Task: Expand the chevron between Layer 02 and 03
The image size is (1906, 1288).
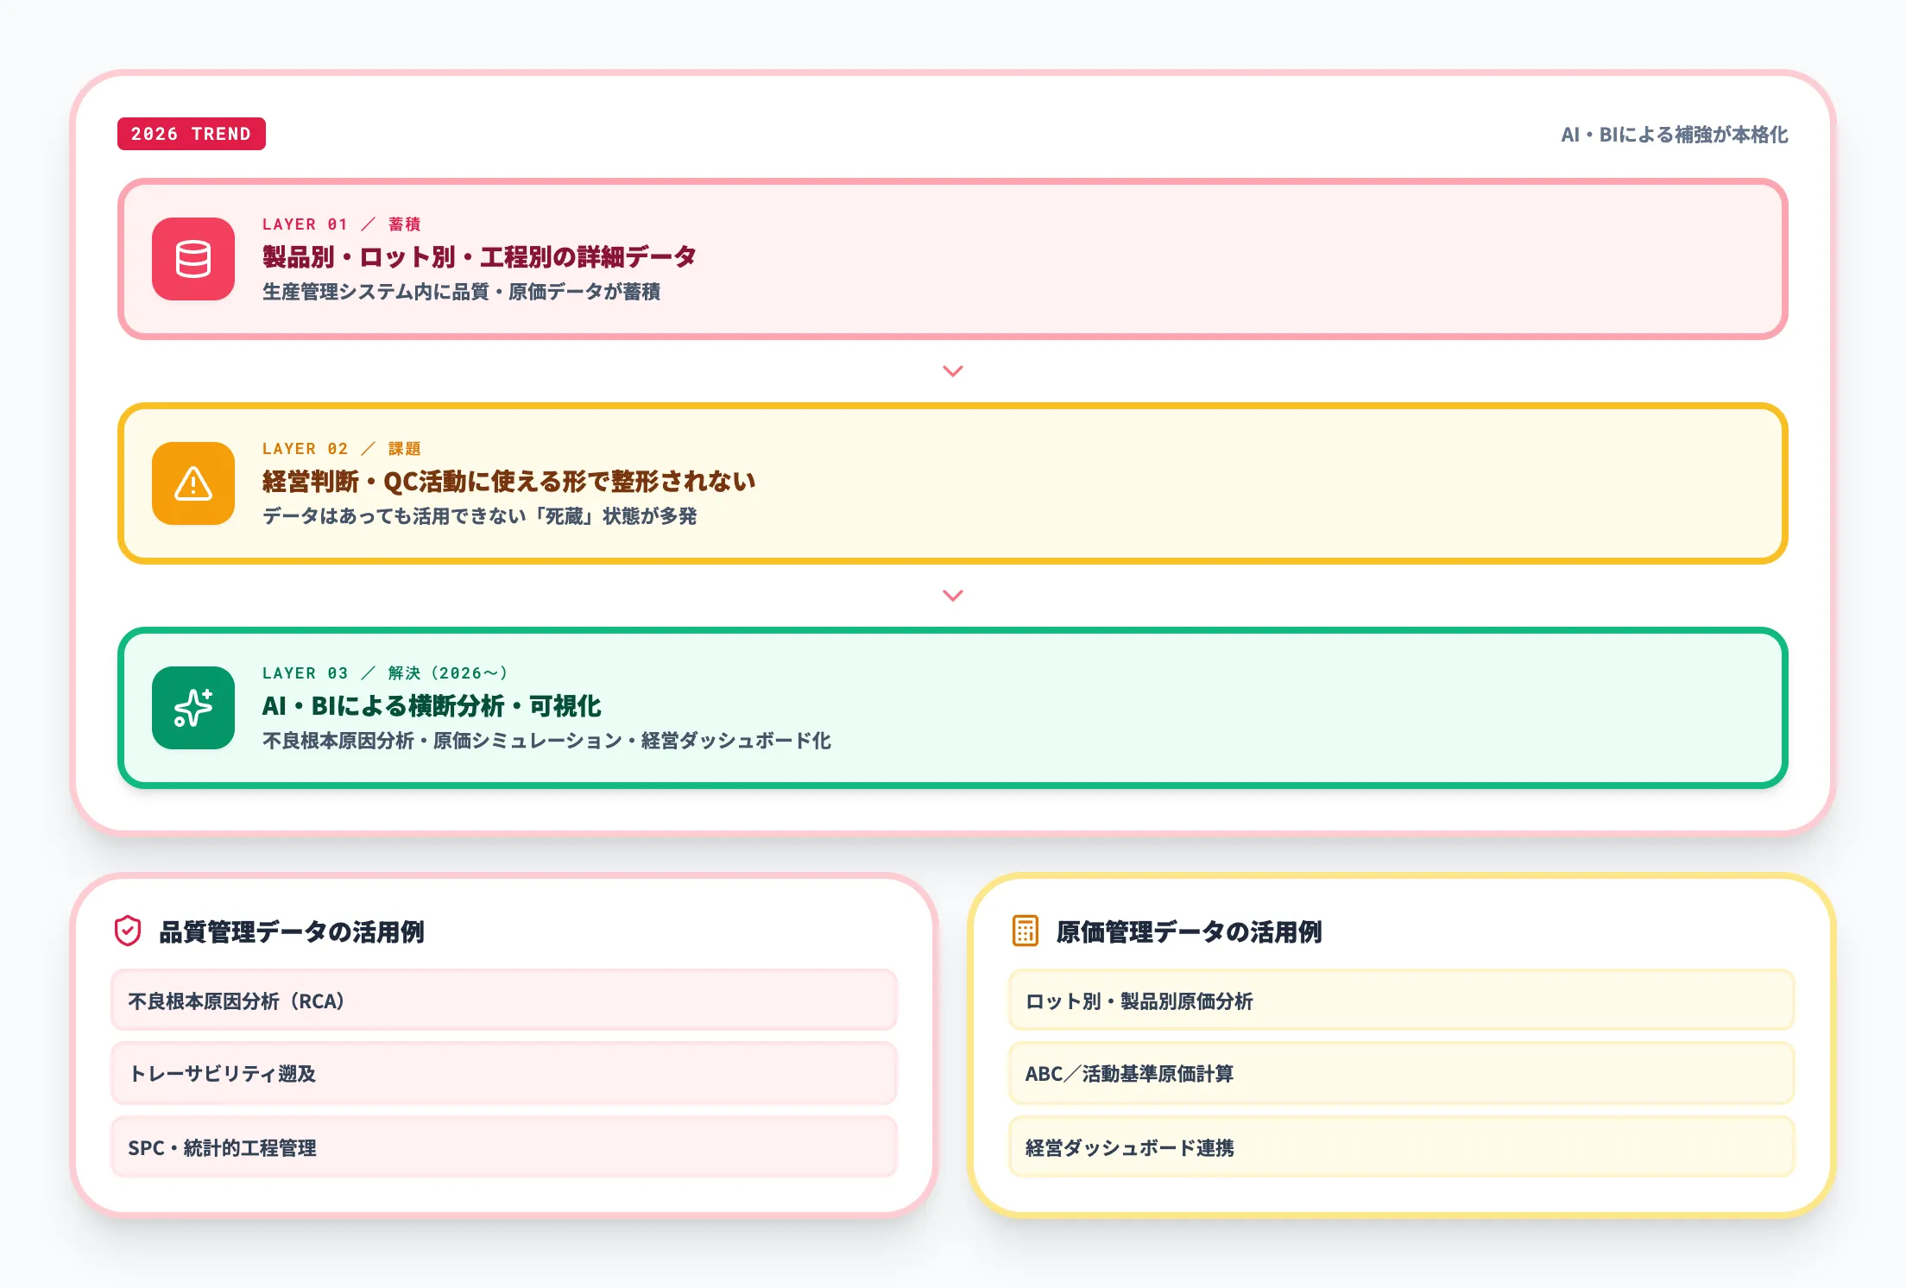Action: pos(952,596)
